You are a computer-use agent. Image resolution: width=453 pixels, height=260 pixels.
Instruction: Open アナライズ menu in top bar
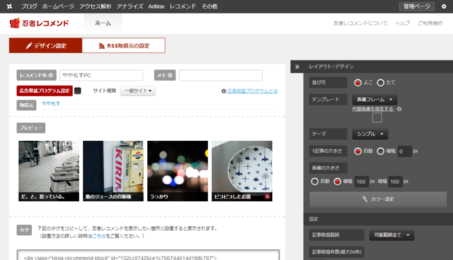pos(130,6)
